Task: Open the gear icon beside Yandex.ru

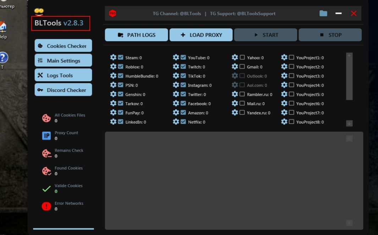Action: [235, 113]
